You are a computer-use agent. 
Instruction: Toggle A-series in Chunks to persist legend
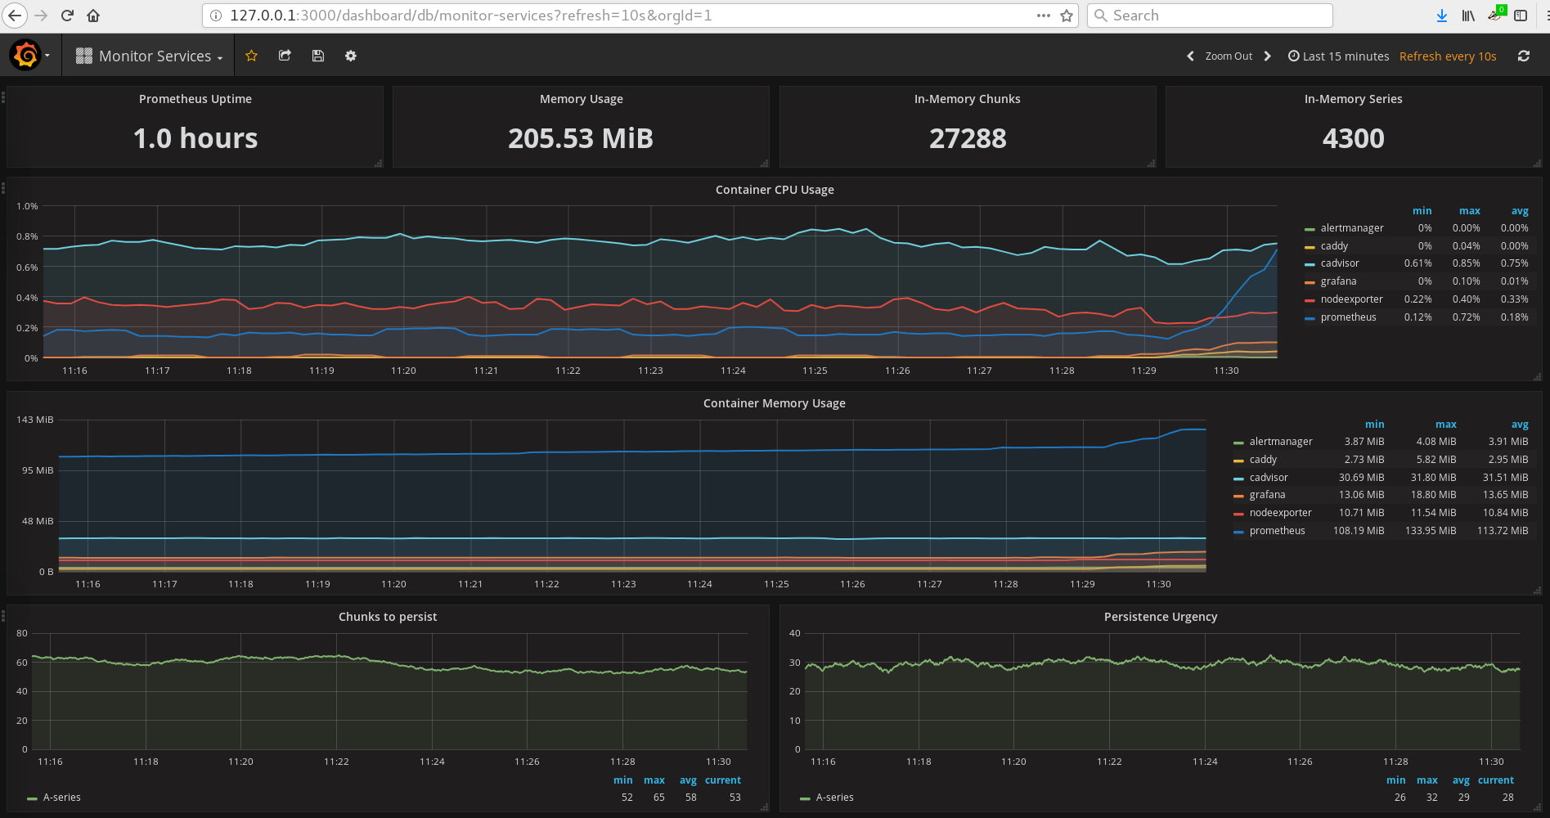click(x=61, y=798)
